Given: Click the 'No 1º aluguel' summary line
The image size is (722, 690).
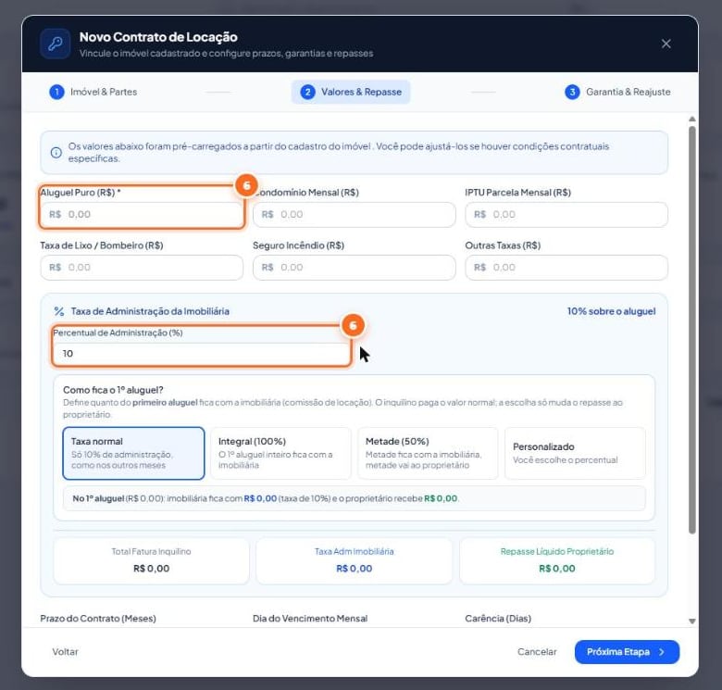Looking at the screenshot, I should (x=355, y=498).
